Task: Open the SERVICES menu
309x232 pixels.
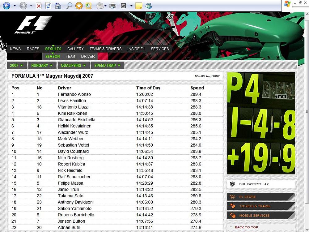Action: tap(160, 49)
